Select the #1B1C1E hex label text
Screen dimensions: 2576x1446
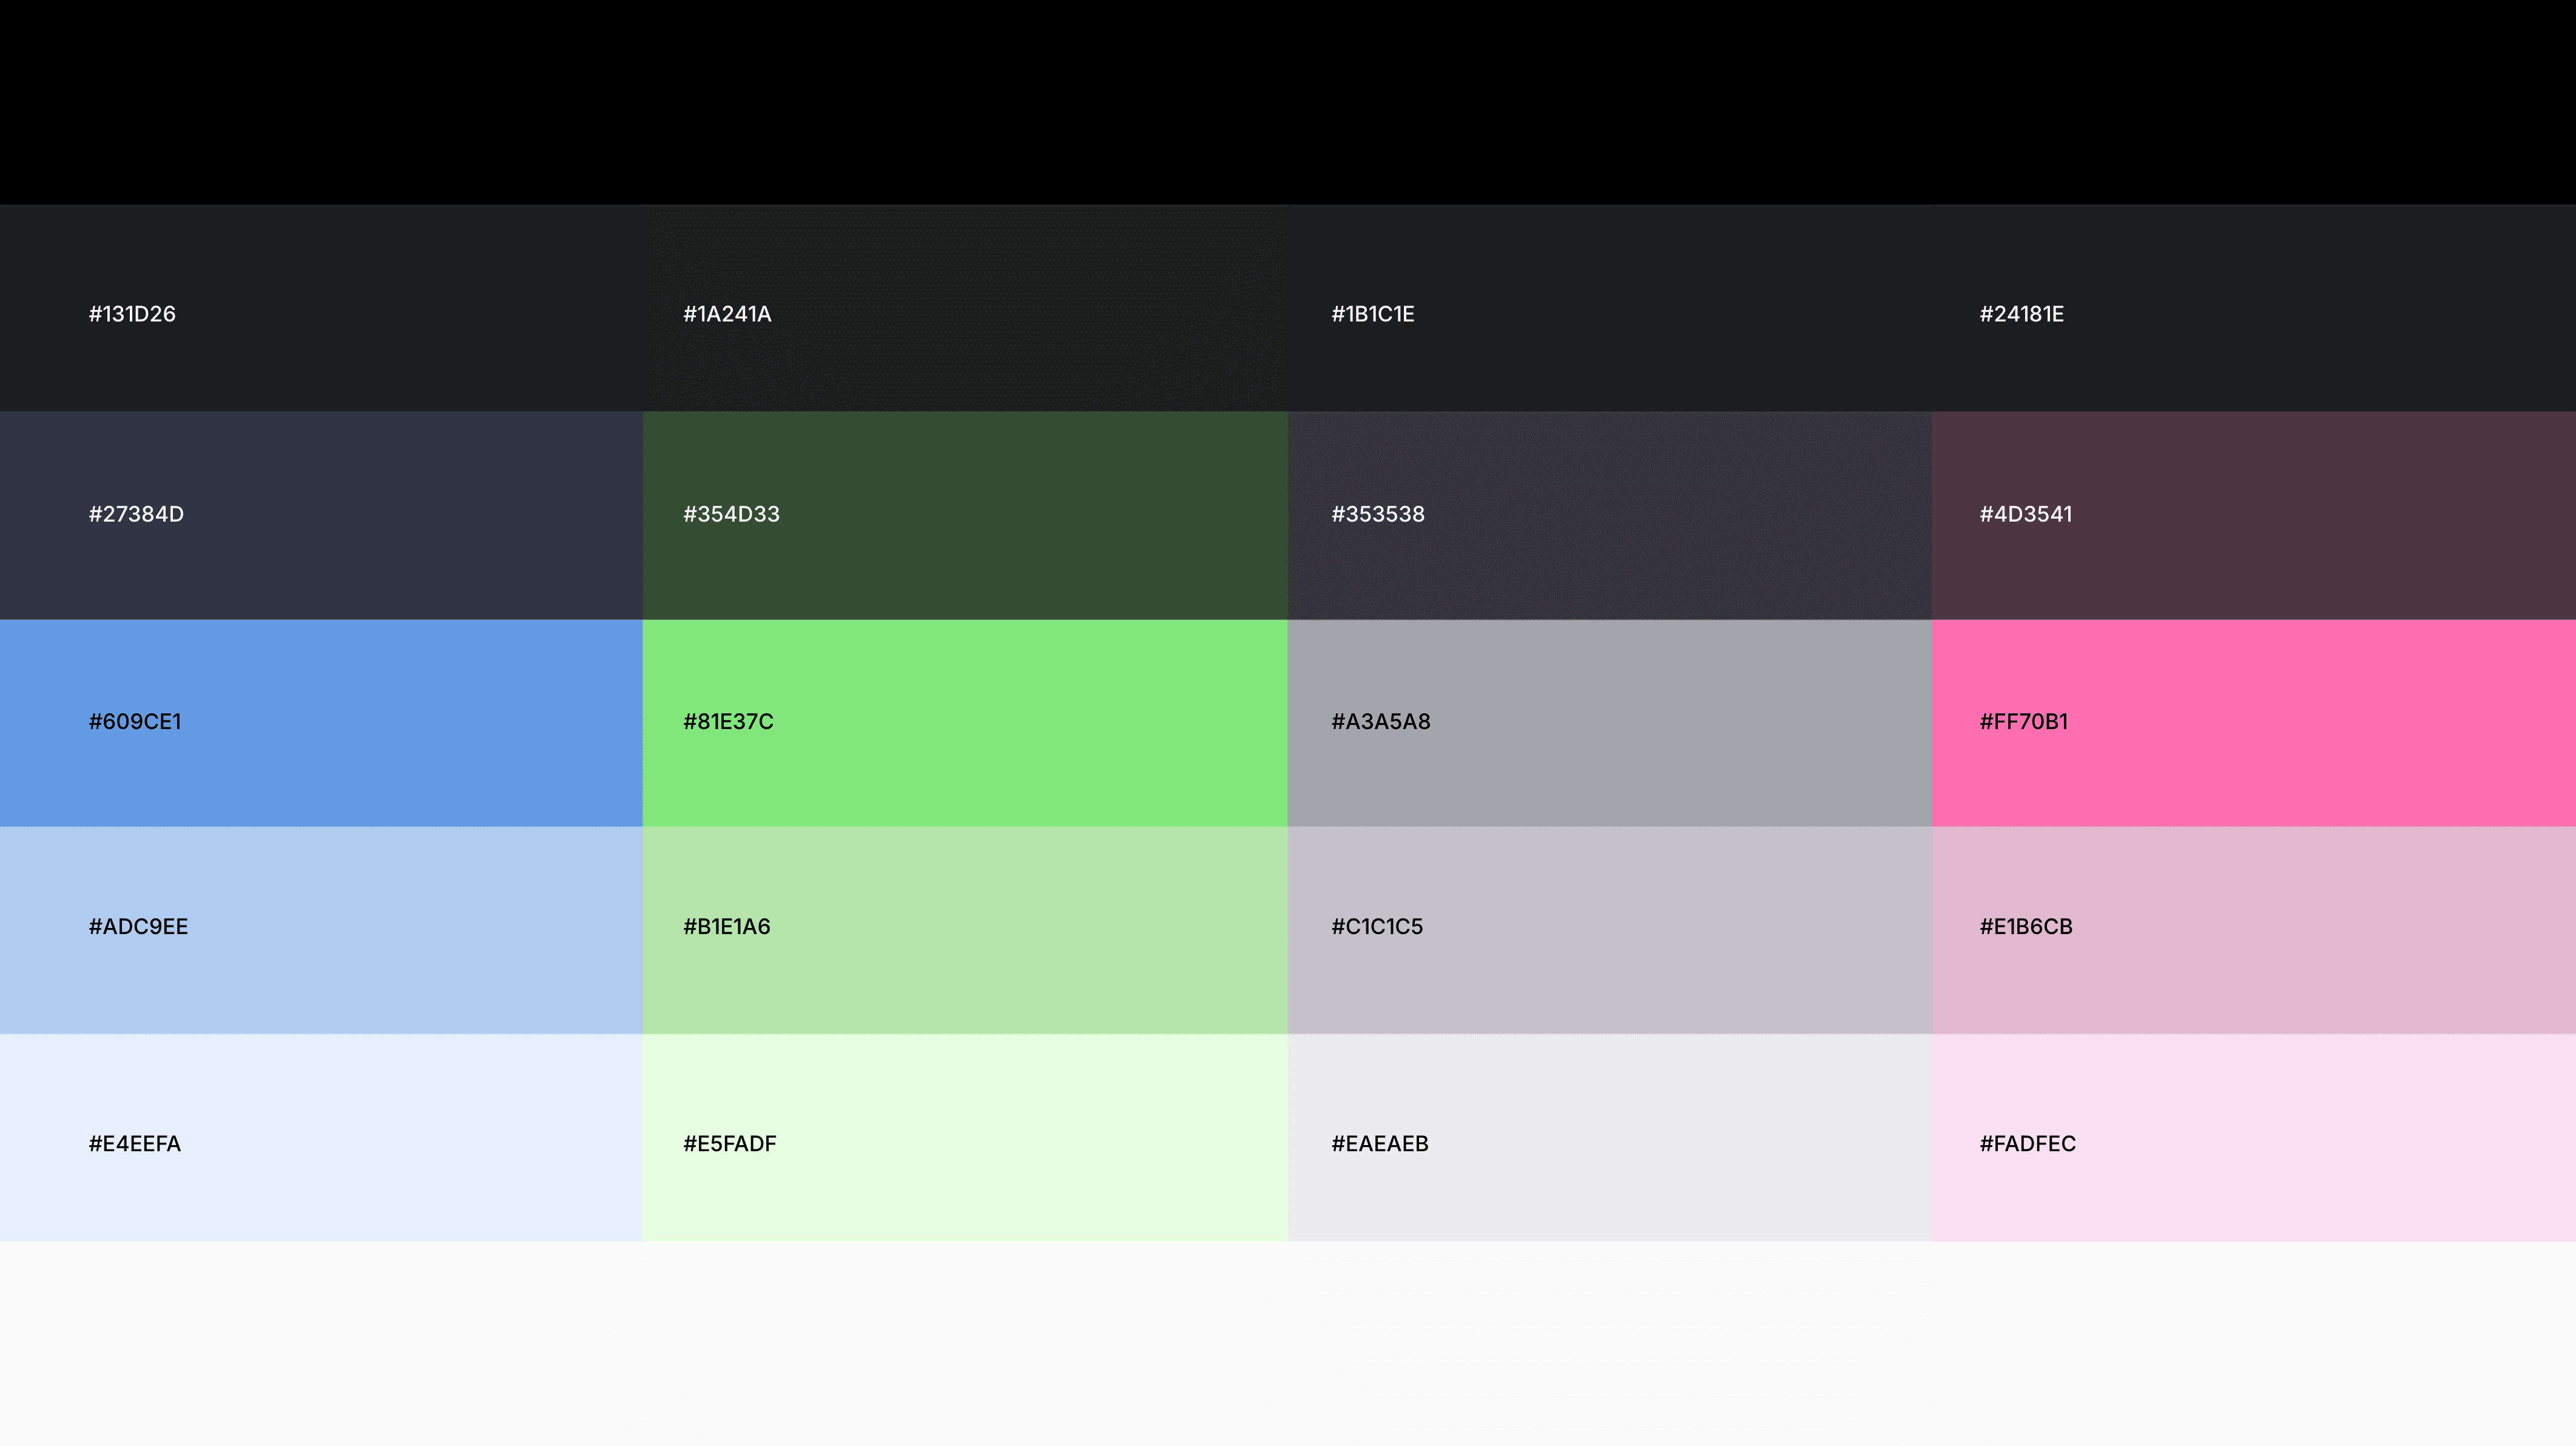tap(1372, 314)
